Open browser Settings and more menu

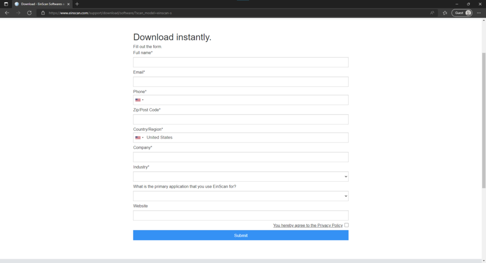(x=479, y=13)
